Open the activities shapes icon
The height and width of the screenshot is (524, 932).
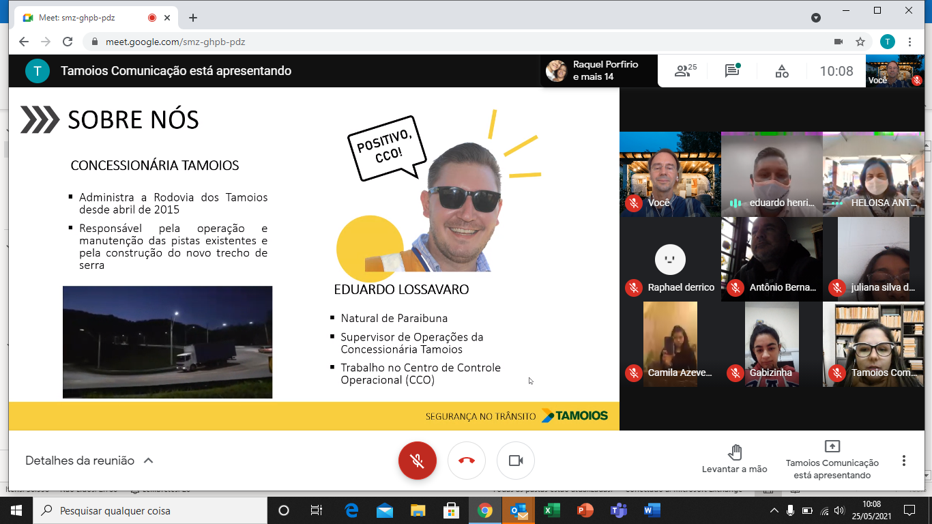pyautogui.click(x=782, y=71)
